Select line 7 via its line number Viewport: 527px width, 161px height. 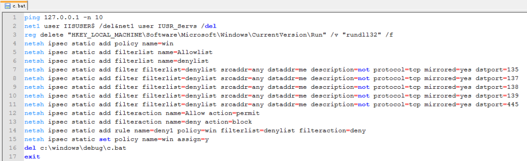[14, 70]
